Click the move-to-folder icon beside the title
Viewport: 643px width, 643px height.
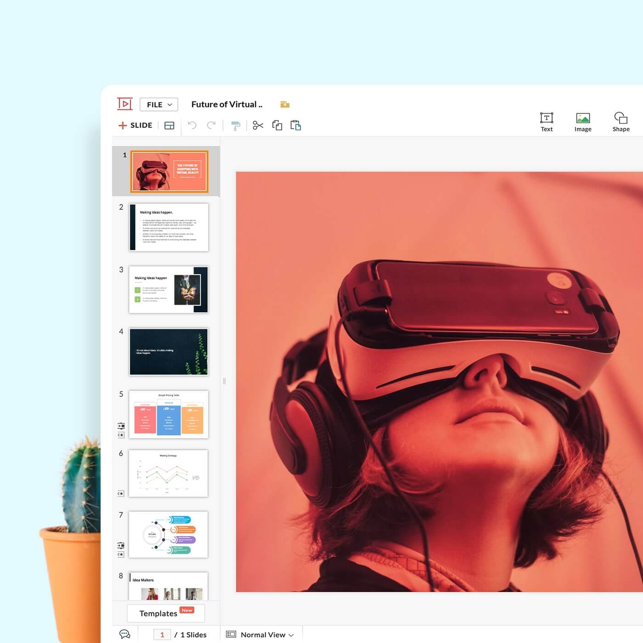pyautogui.click(x=285, y=105)
